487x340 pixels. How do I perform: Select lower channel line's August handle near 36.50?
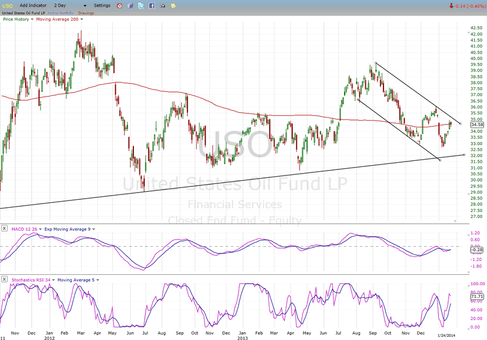[359, 100]
